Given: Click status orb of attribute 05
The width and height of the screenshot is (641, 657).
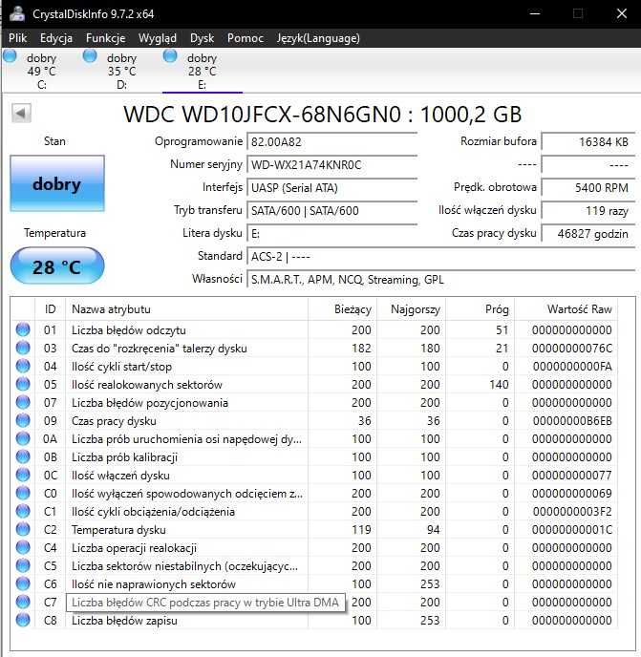Looking at the screenshot, I should pos(23,384).
